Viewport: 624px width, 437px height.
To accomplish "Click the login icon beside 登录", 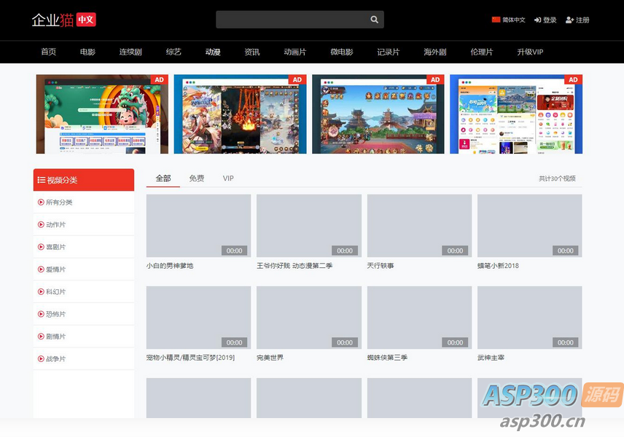I will [537, 20].
